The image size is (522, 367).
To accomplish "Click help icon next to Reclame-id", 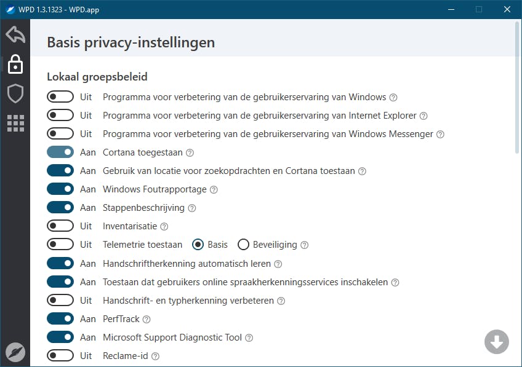I will click(x=156, y=356).
